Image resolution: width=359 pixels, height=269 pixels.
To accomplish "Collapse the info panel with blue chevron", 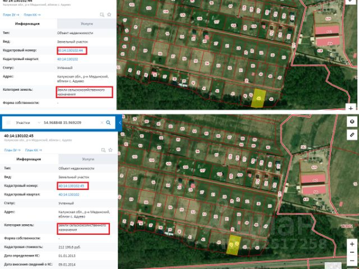I will [x=119, y=123].
